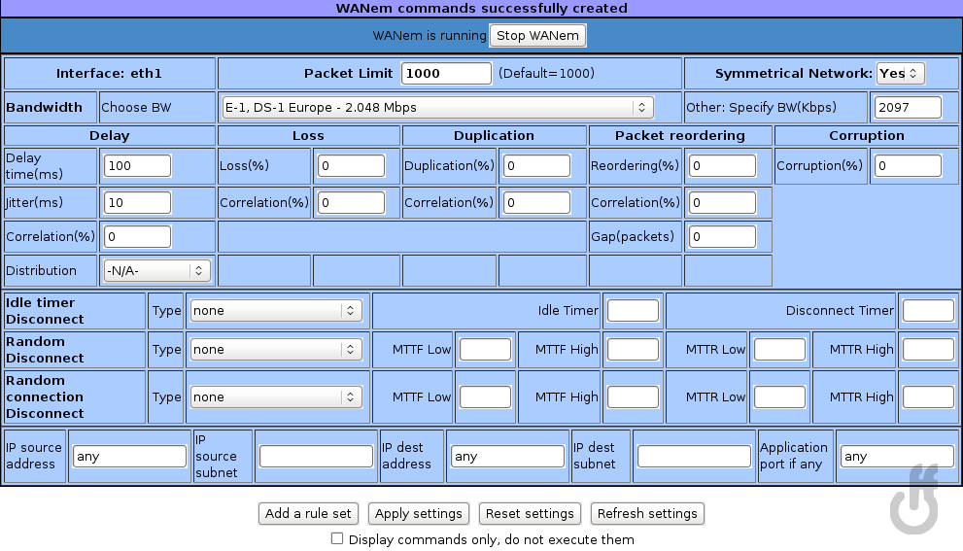Click Random Disconnect MTTR Low field
Image resolution: width=963 pixels, height=551 pixels.
(780, 350)
